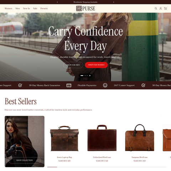Click the Shop For Women button
The image size is (171, 171).
96,65
